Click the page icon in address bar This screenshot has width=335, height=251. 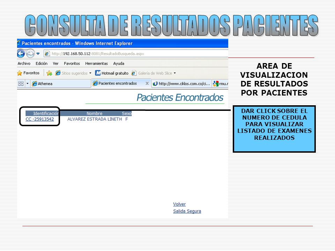47,54
